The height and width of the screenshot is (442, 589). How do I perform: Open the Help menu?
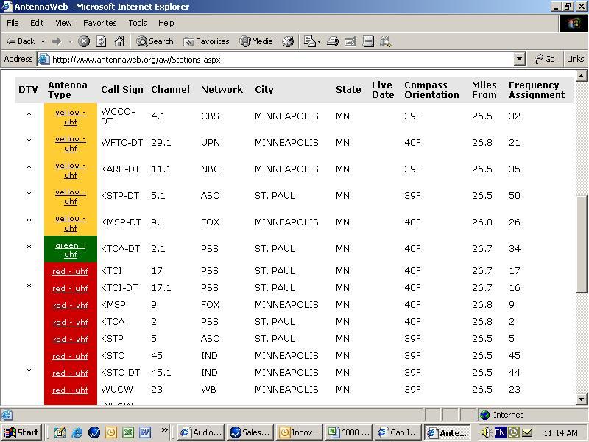coord(166,23)
